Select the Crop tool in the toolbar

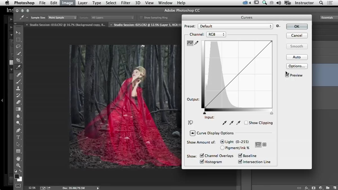[18, 60]
